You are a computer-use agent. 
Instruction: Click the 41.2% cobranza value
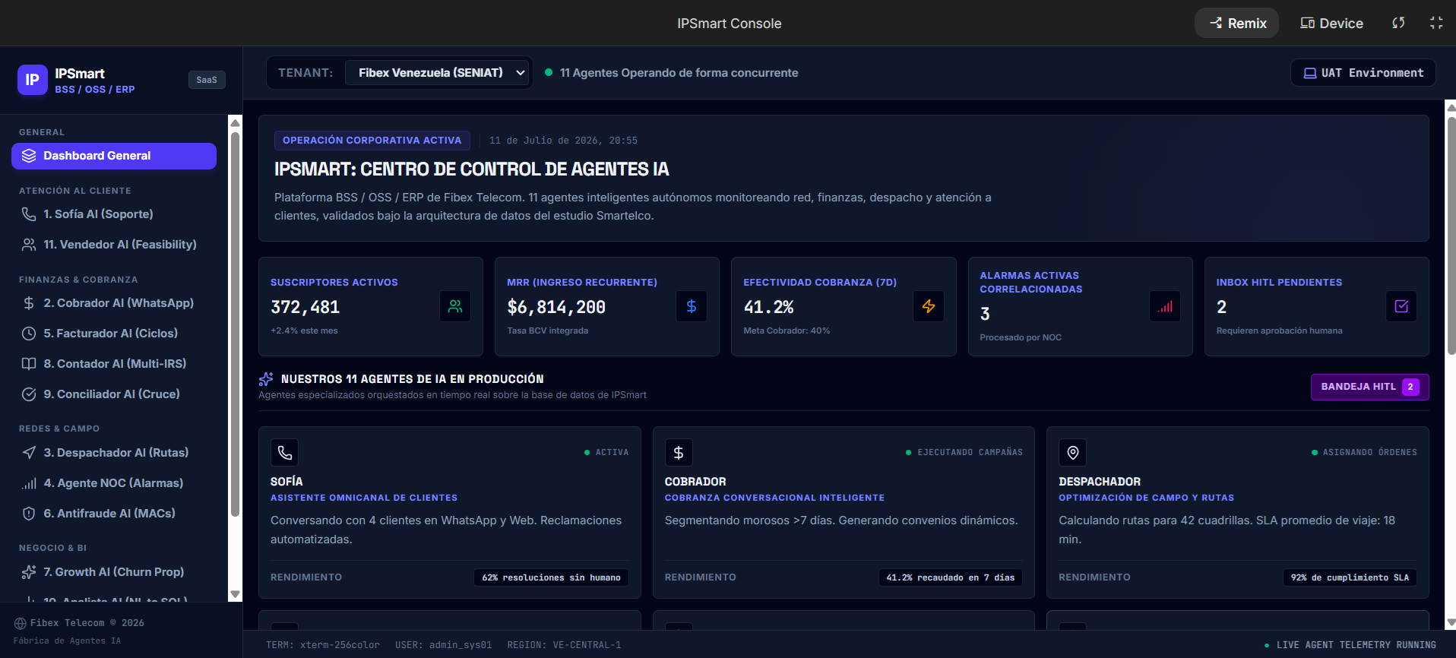pos(768,307)
